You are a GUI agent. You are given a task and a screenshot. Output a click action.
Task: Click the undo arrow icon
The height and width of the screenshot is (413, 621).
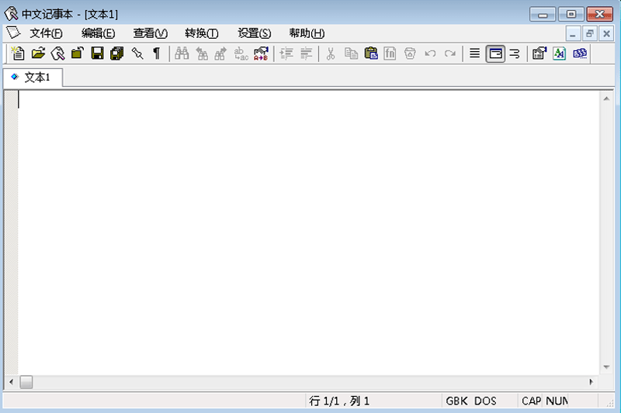click(430, 53)
